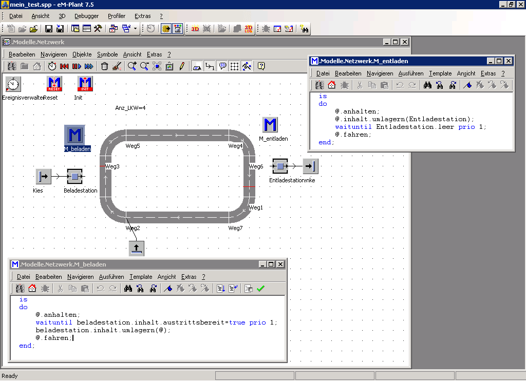Image resolution: width=526 pixels, height=381 pixels.
Task: Open the Profiler menu
Action: coord(117,16)
